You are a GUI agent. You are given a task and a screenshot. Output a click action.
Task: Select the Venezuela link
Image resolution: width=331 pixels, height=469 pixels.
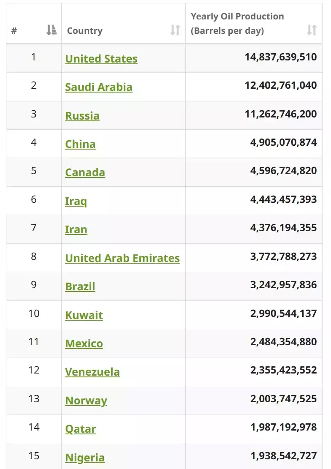92,372
